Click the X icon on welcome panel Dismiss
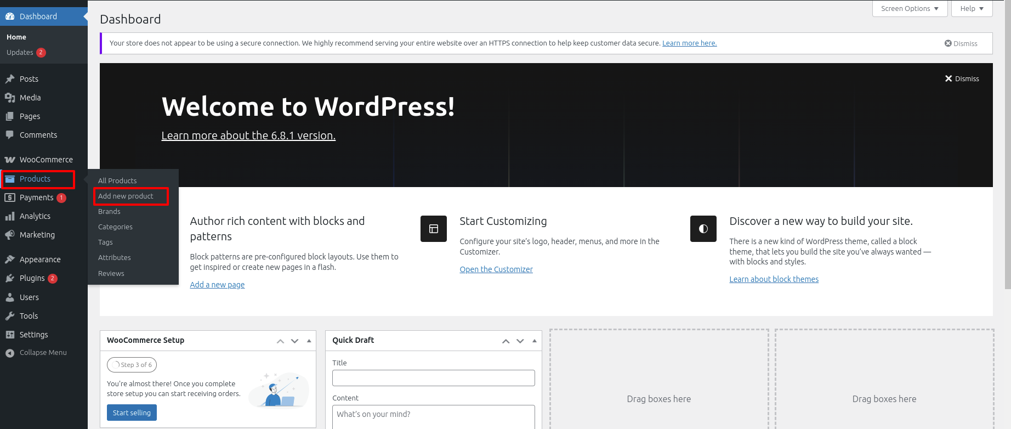Screen dimensions: 1011x429 point(948,78)
